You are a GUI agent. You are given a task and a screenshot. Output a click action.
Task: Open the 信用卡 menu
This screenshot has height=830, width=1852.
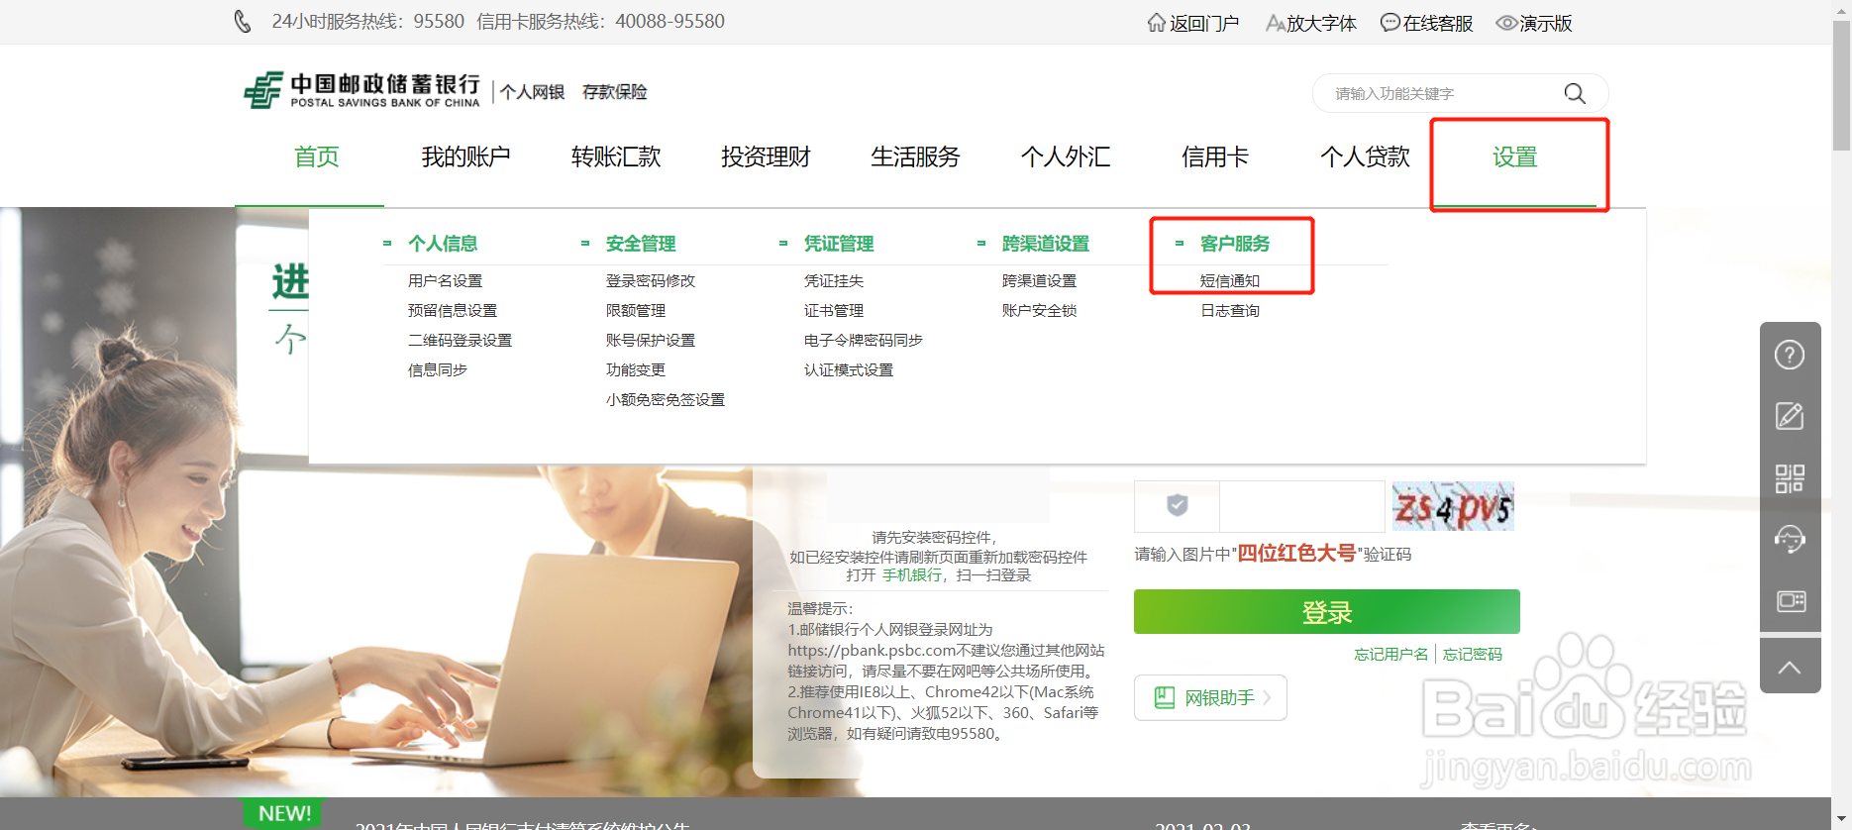[x=1215, y=156]
